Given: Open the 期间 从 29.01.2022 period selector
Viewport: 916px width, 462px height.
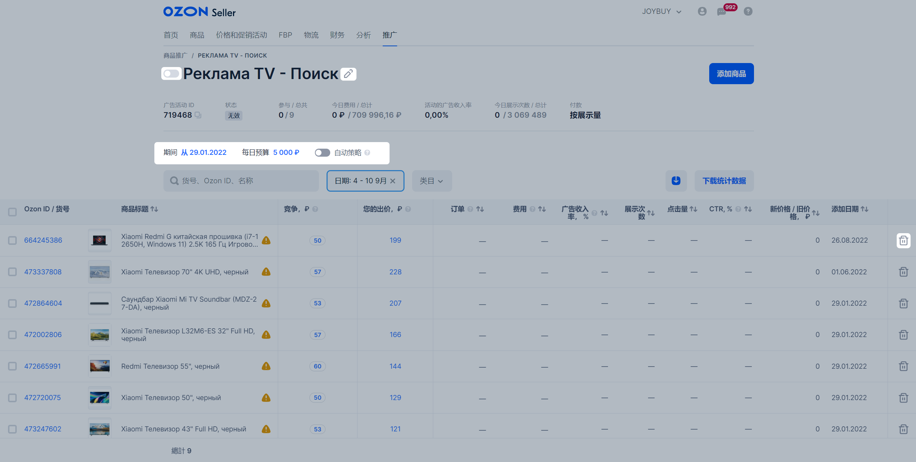Looking at the screenshot, I should pyautogui.click(x=195, y=153).
